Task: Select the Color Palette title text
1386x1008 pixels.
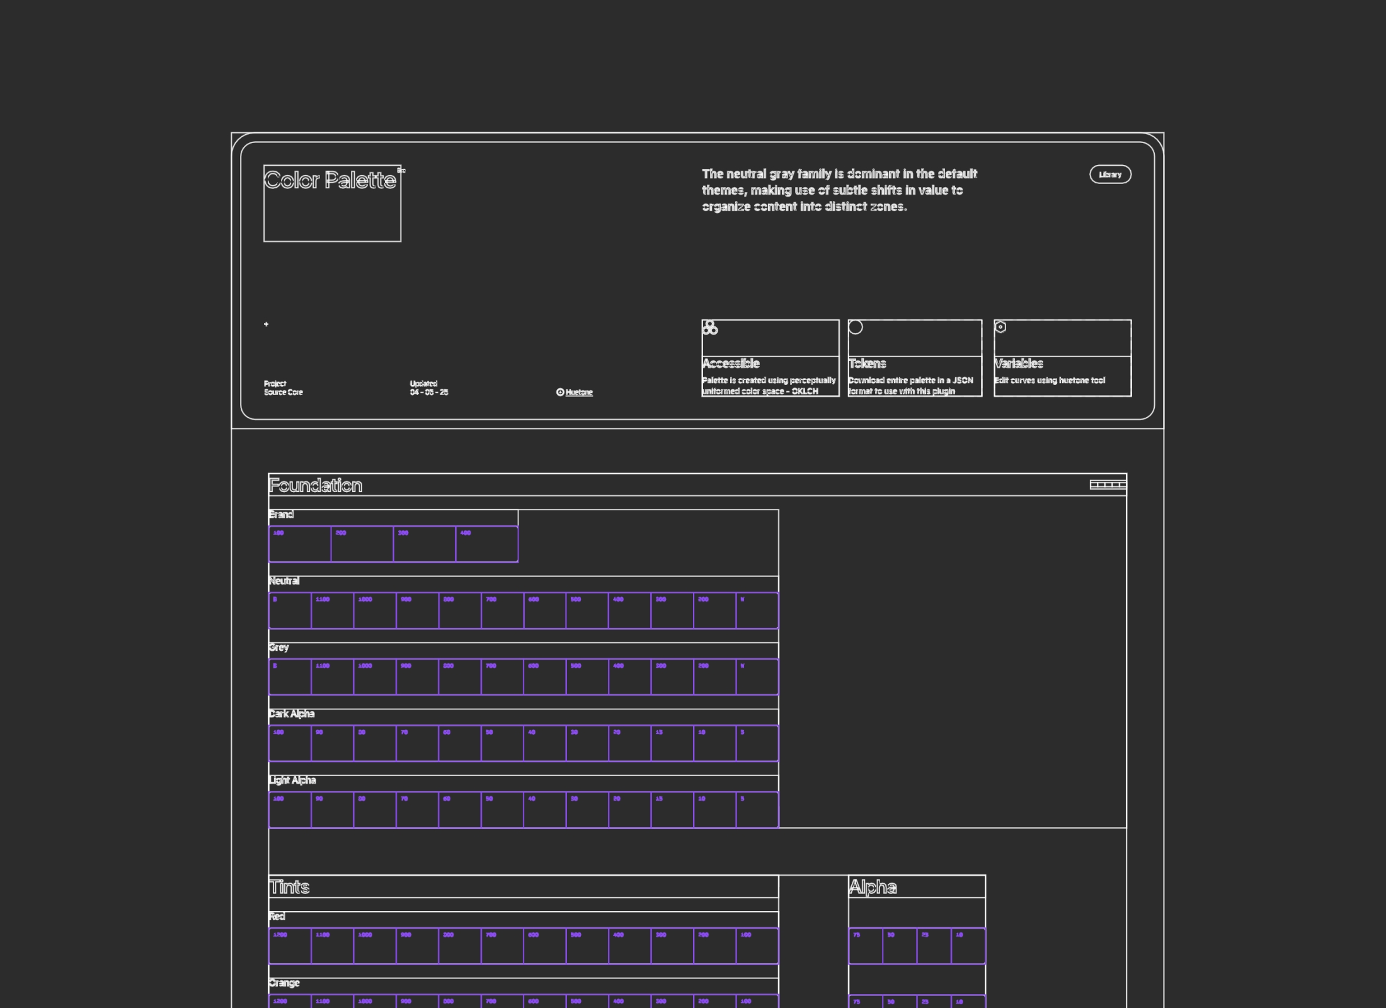Action: click(330, 180)
